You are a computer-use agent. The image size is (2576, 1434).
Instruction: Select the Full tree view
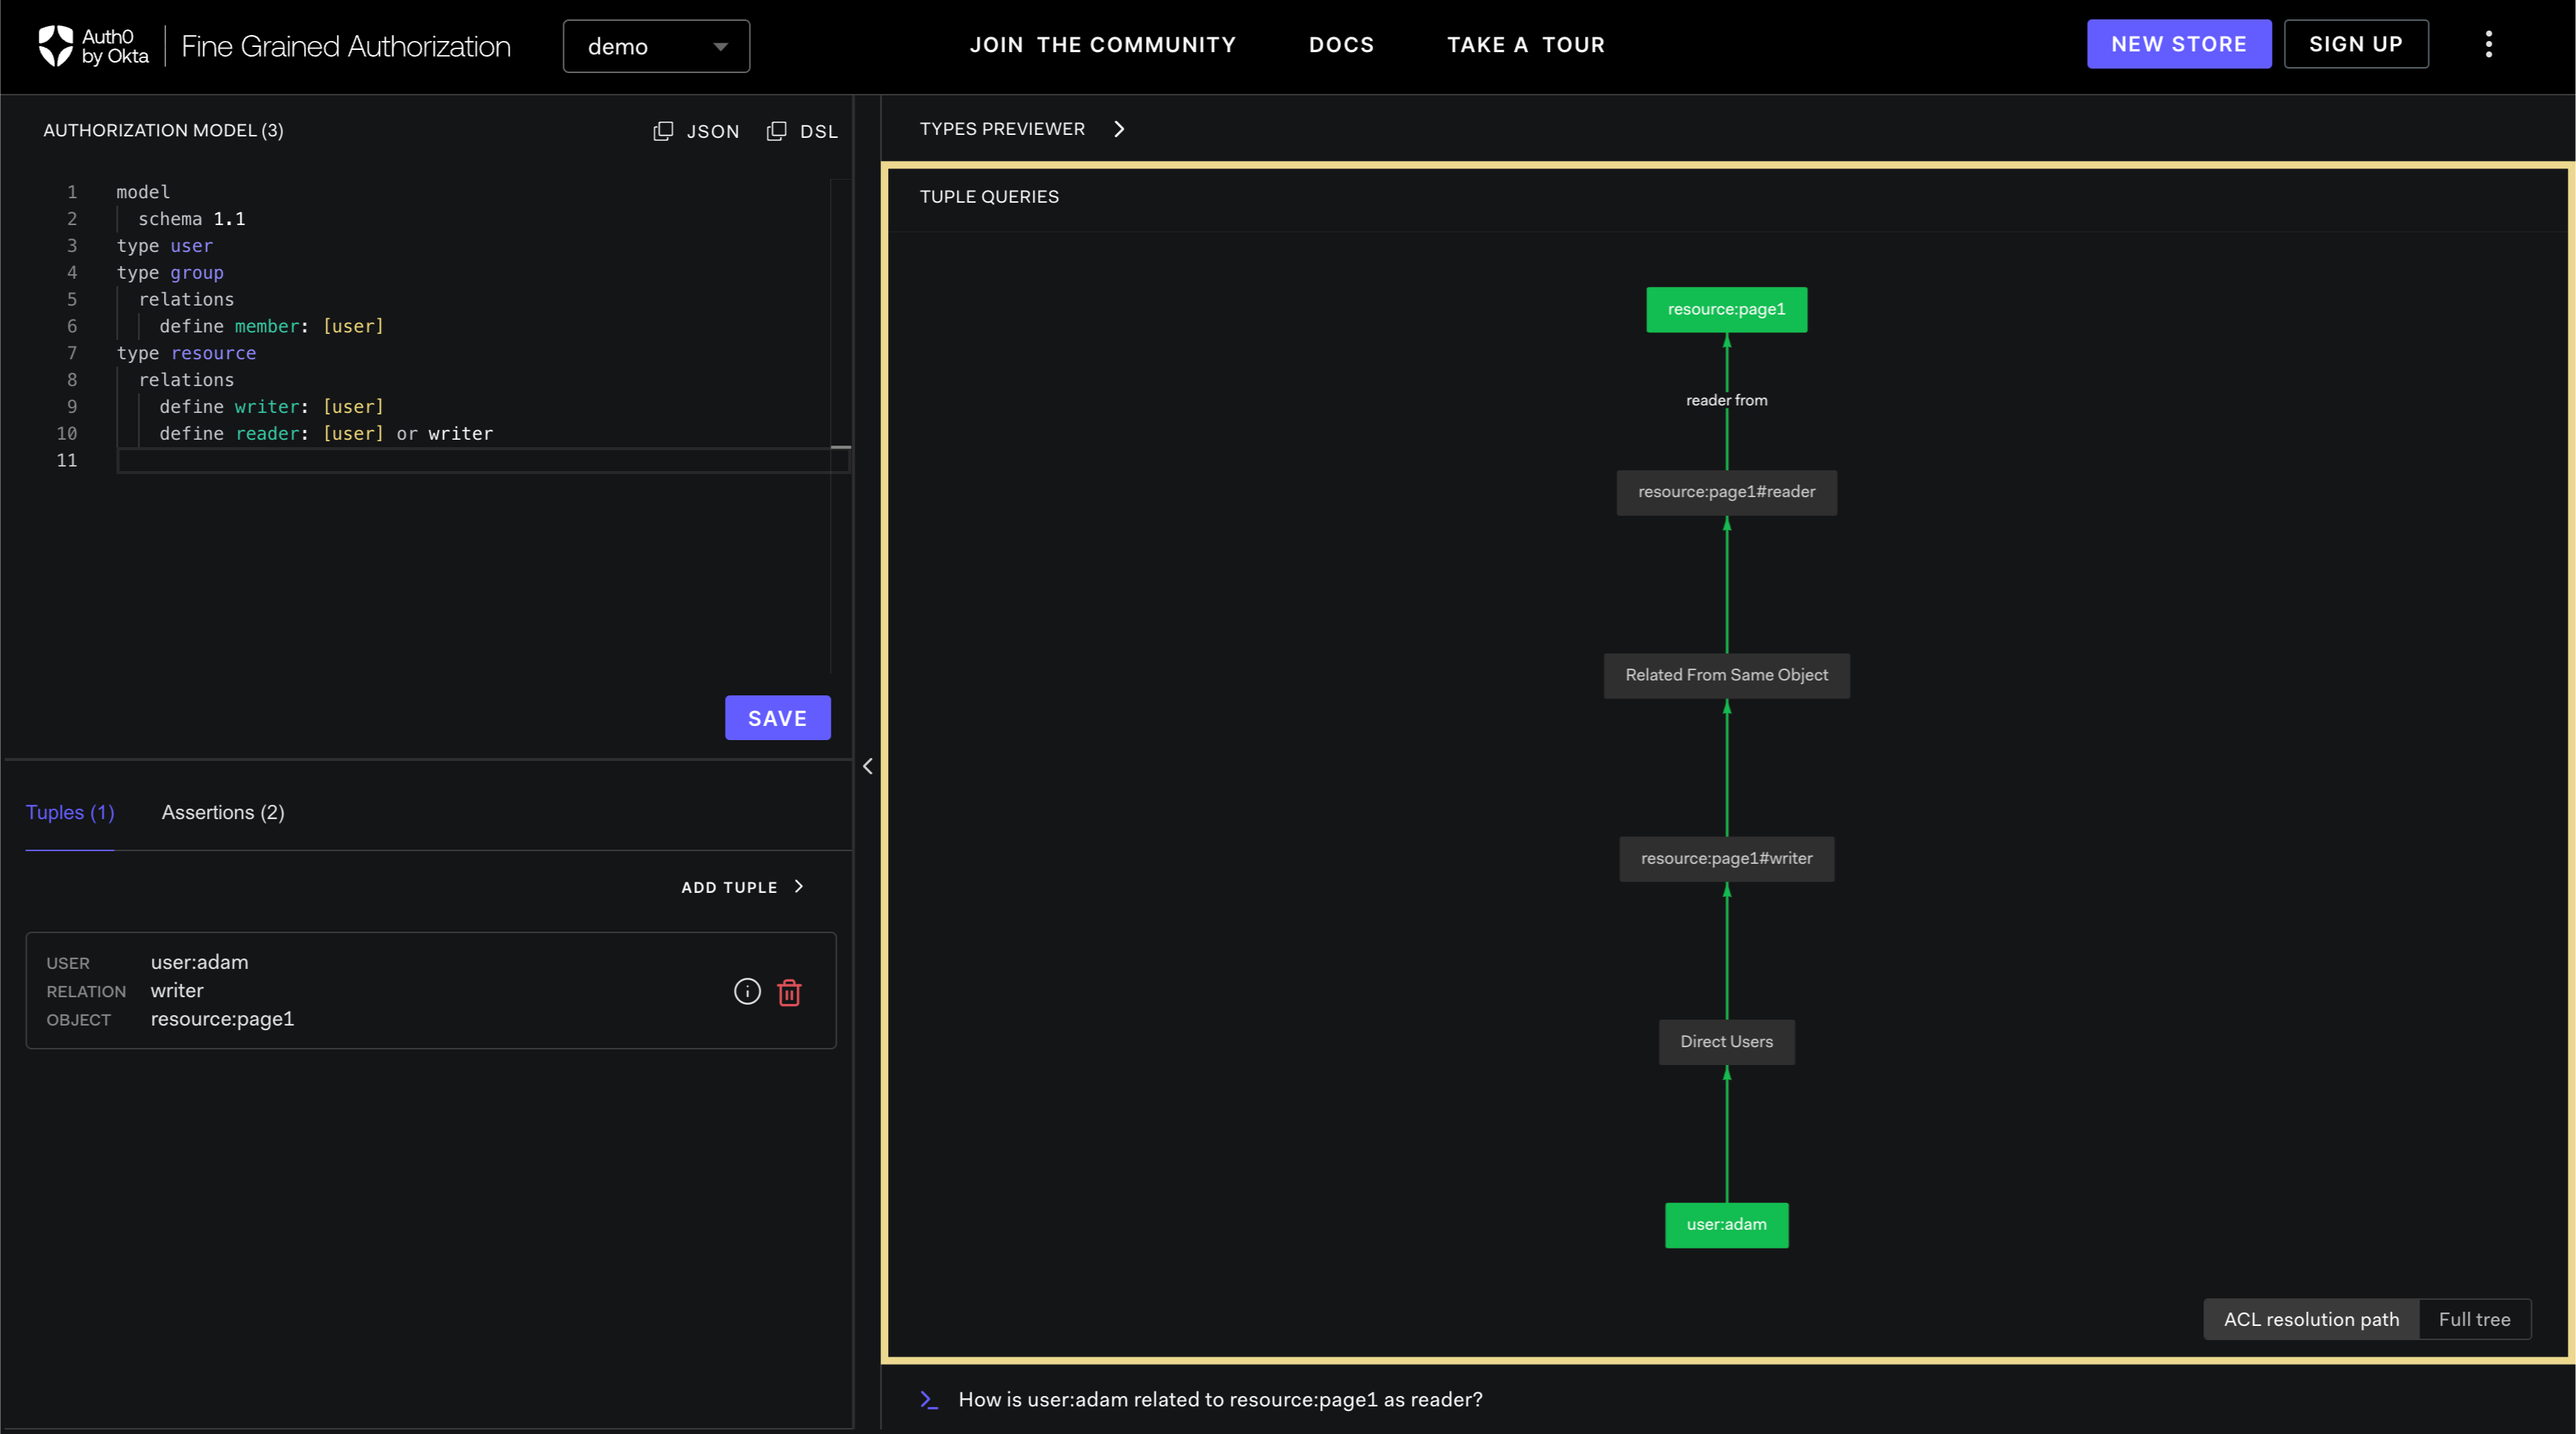click(2474, 1319)
